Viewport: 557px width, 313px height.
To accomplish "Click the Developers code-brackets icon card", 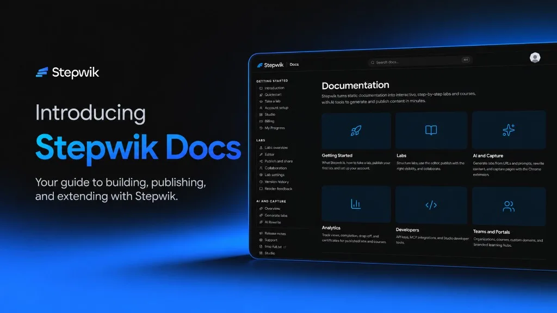I will [x=431, y=205].
